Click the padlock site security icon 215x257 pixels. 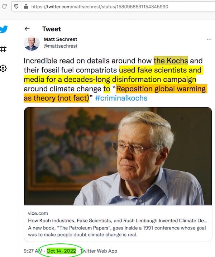(x=25, y=6)
